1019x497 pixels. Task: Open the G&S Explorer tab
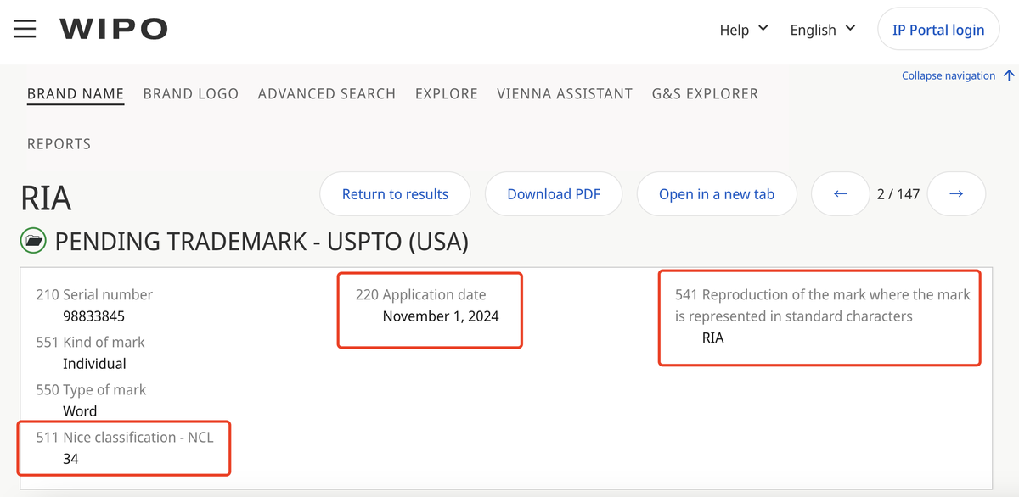pos(705,93)
